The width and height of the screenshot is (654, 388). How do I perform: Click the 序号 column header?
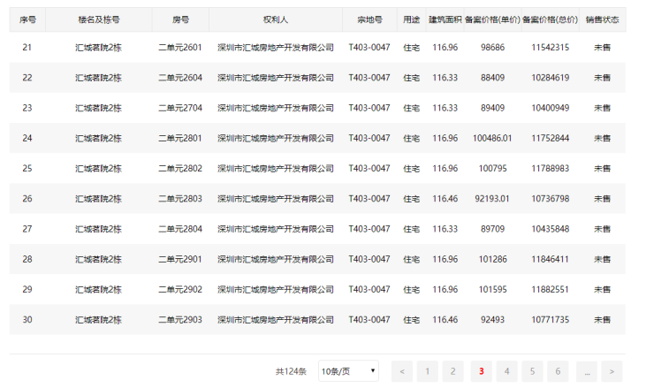coord(27,19)
